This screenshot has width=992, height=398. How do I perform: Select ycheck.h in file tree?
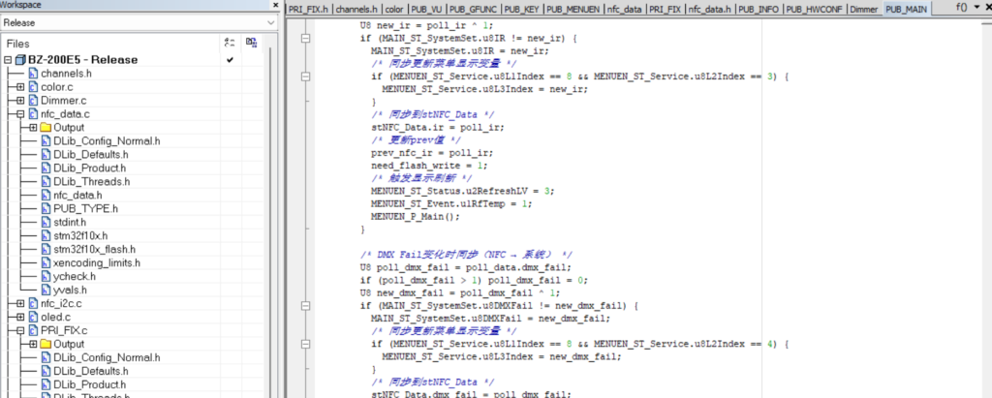[75, 277]
